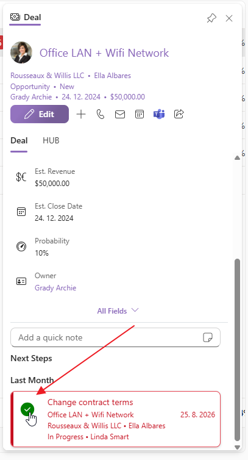Click the scrollbar up arrow

point(237,158)
